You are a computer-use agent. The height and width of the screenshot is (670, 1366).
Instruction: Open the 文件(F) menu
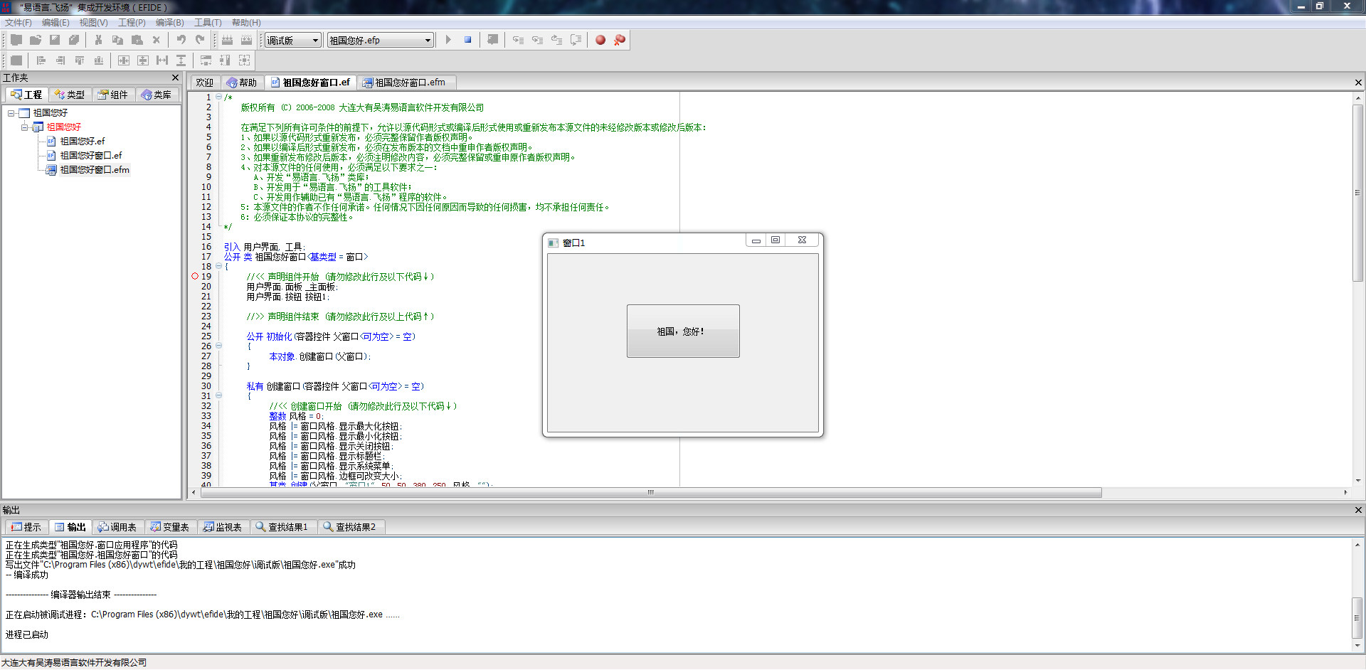pyautogui.click(x=18, y=23)
